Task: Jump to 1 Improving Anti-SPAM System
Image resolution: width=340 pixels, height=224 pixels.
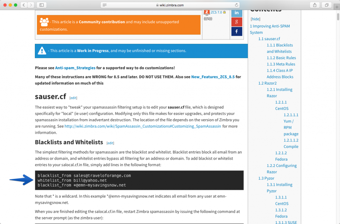Action: (270, 29)
